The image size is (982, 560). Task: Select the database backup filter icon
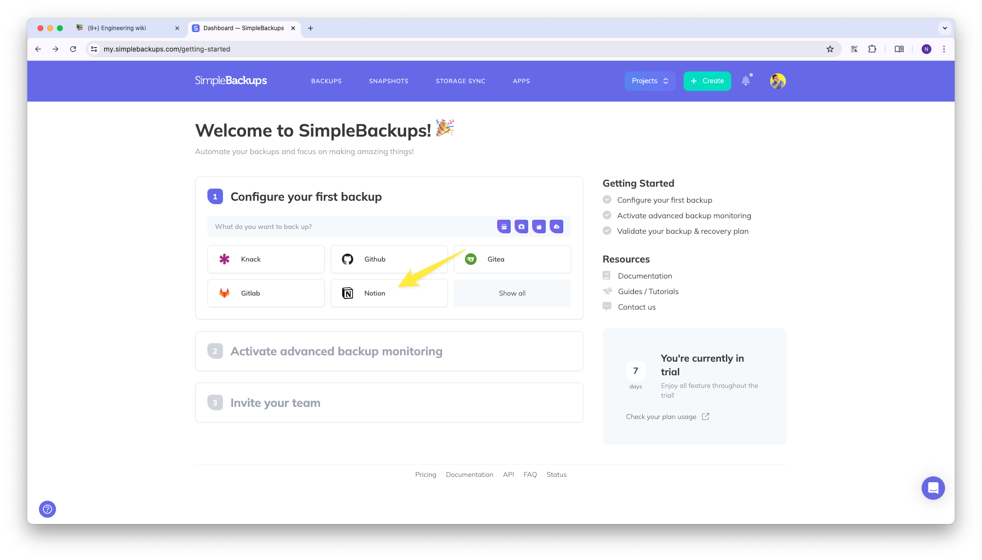coord(504,226)
